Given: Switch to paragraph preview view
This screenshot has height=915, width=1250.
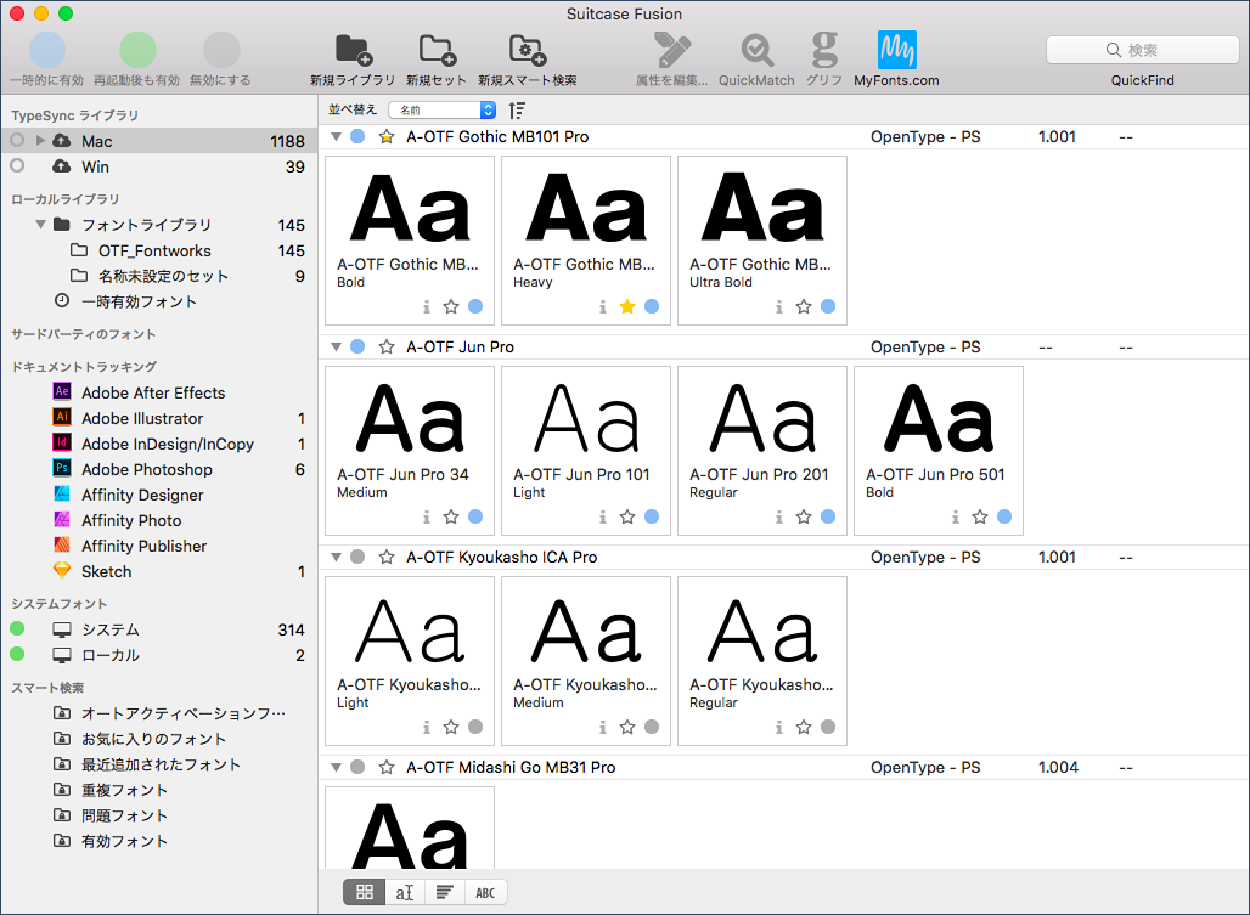Looking at the screenshot, I should pyautogui.click(x=445, y=892).
